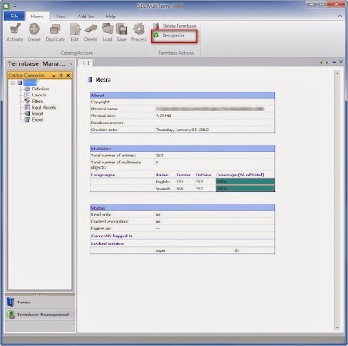The height and width of the screenshot is (346, 348).
Task: Click the ribbon help icon at top right
Action: 340,17
